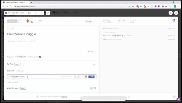This screenshot has width=182, height=103.
Task: Open the Manual subtask sort option
Action: [20, 71]
